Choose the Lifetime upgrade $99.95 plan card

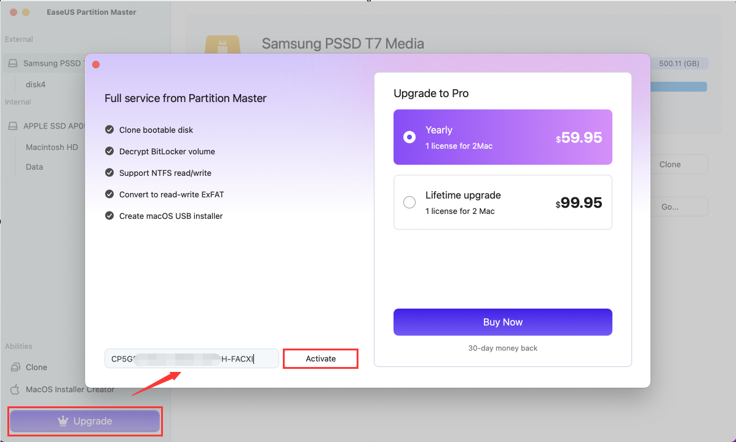pyautogui.click(x=502, y=202)
